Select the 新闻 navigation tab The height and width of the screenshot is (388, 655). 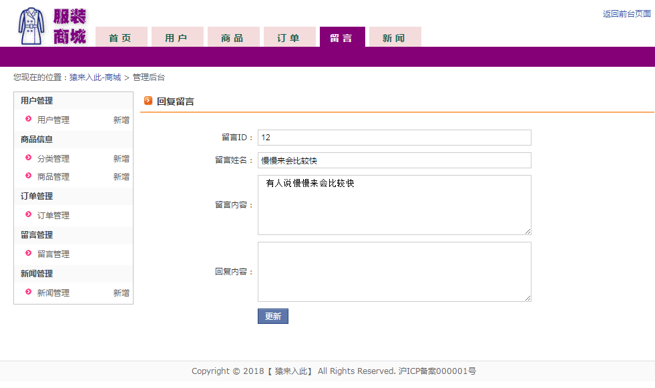[395, 37]
